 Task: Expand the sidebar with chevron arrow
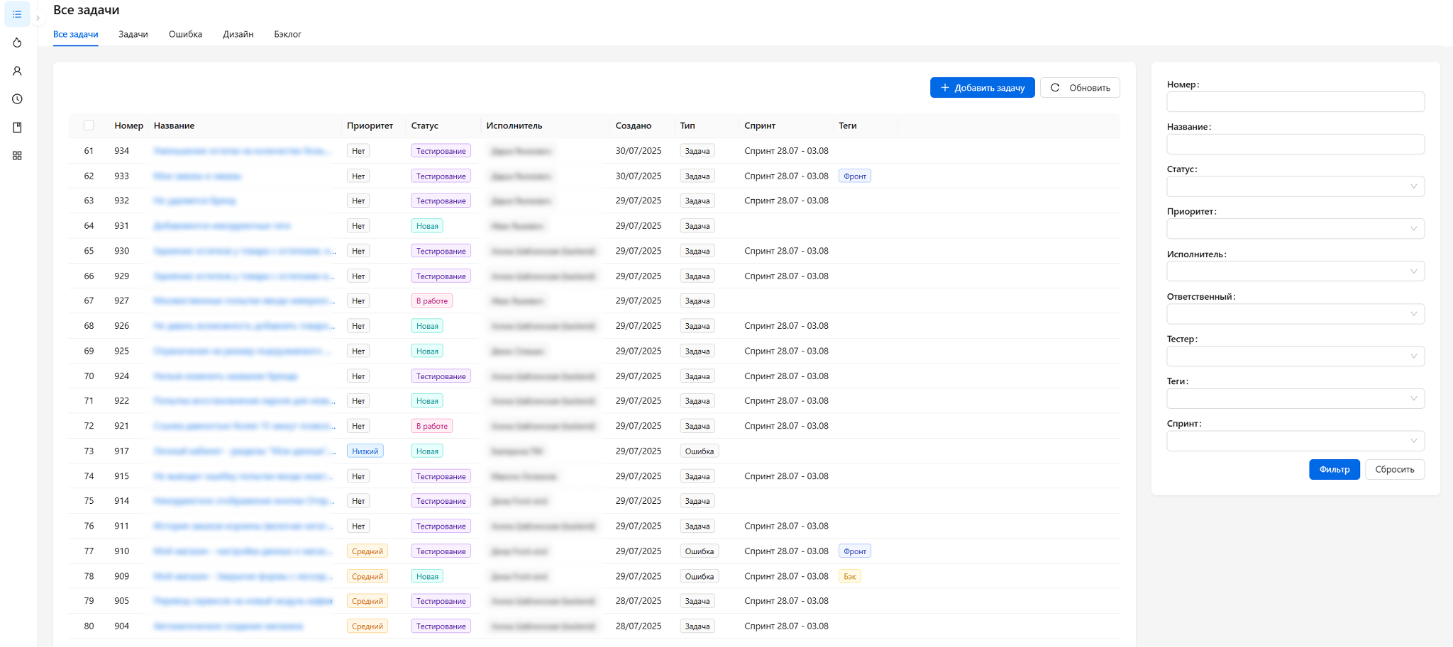click(x=38, y=18)
